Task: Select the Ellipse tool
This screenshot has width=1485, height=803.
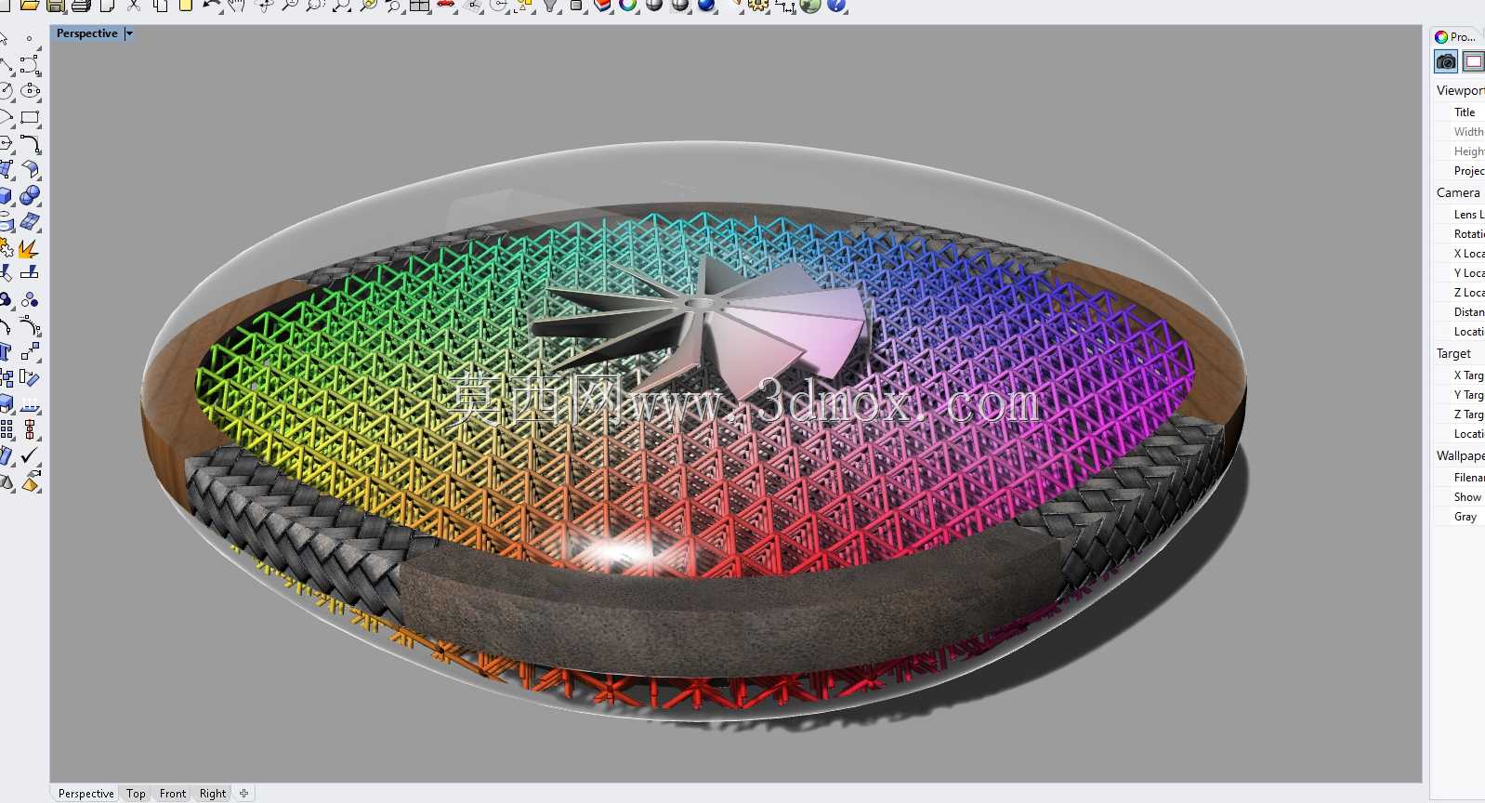Action: point(30,91)
